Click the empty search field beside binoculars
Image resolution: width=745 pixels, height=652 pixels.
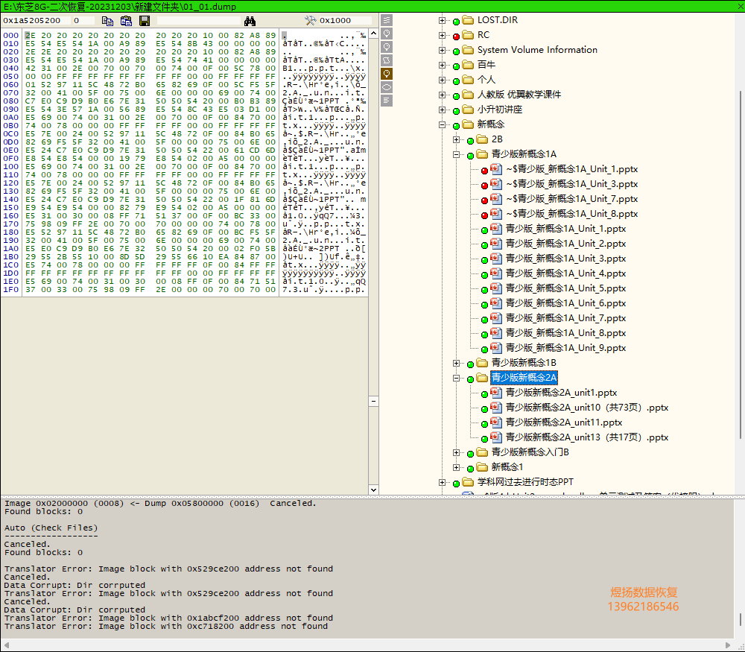[x=199, y=20]
